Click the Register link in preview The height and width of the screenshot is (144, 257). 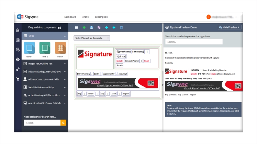click(193, 95)
